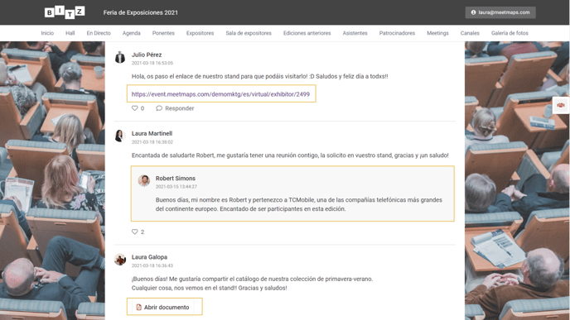Go to the Meetings section
The width and height of the screenshot is (570, 320).
[437, 33]
